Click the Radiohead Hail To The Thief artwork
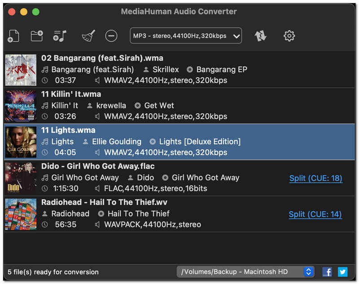Screen dimensions: 359x284 (21, 214)
